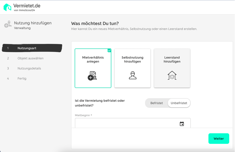
Task: Go to step 1 Nutzungsart
Action: click(32, 48)
